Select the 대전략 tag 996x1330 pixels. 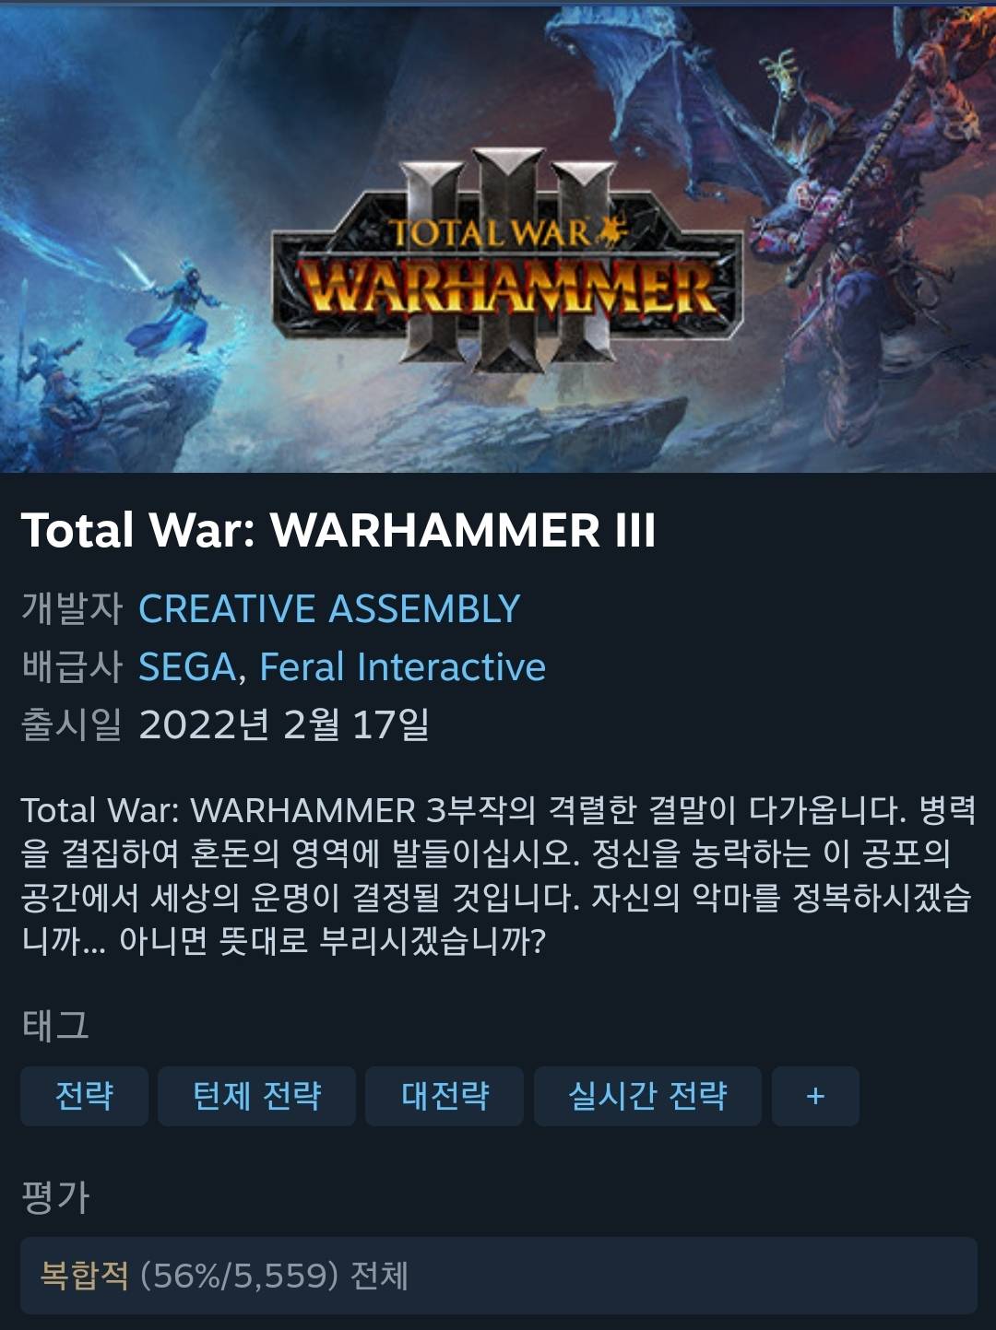(445, 1096)
